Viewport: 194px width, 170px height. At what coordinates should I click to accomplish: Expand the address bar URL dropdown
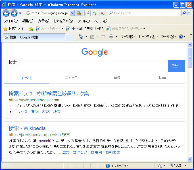click(x=72, y=13)
